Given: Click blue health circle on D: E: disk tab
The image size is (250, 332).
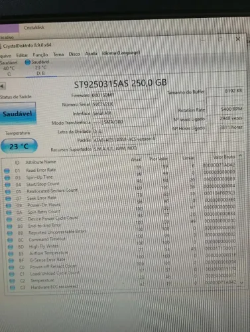Looking at the screenshot, I should pos(28,62).
